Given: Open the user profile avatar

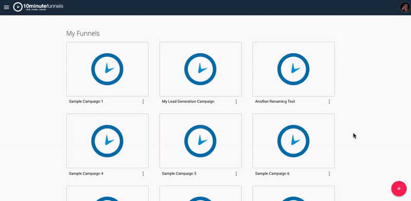Looking at the screenshot, I should pyautogui.click(x=405, y=7).
